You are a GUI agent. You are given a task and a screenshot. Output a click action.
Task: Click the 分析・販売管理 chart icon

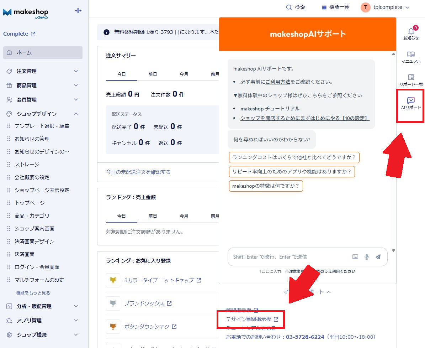pos(9,306)
